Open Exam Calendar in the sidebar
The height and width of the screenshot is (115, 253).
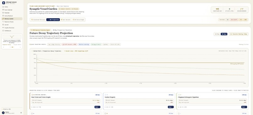(x=12, y=10)
